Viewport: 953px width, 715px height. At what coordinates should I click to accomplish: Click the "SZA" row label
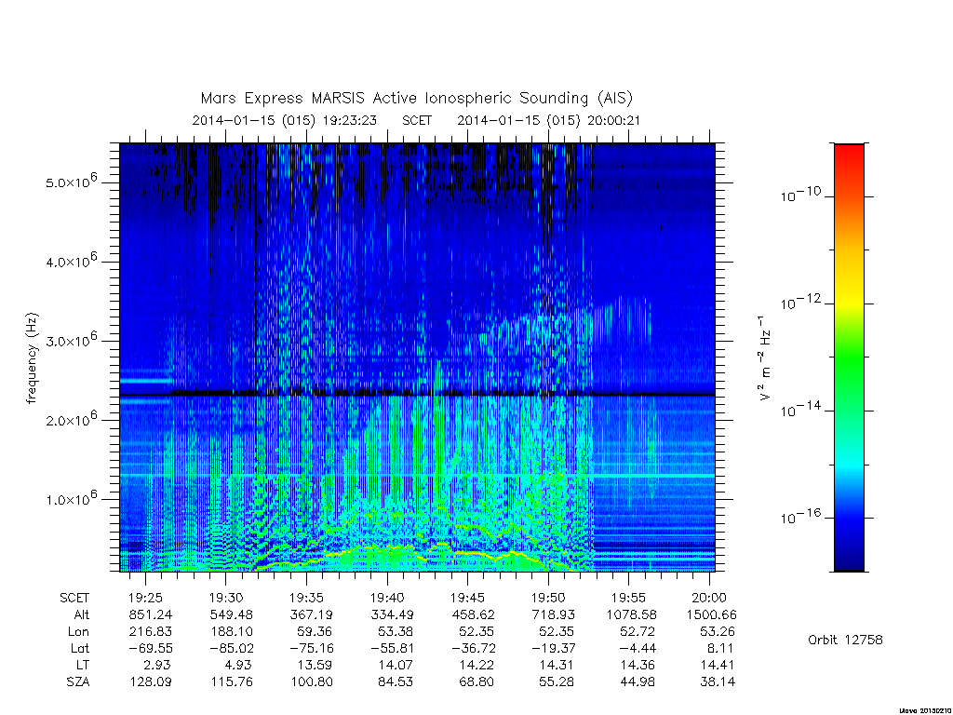(x=78, y=681)
